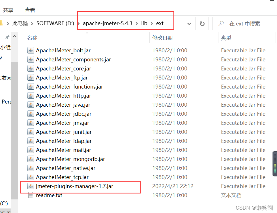Screen dimensions: 277x213
Task: Click the jar icon of ApacheJMeter_junit.jar
Action: pyautogui.click(x=31, y=132)
